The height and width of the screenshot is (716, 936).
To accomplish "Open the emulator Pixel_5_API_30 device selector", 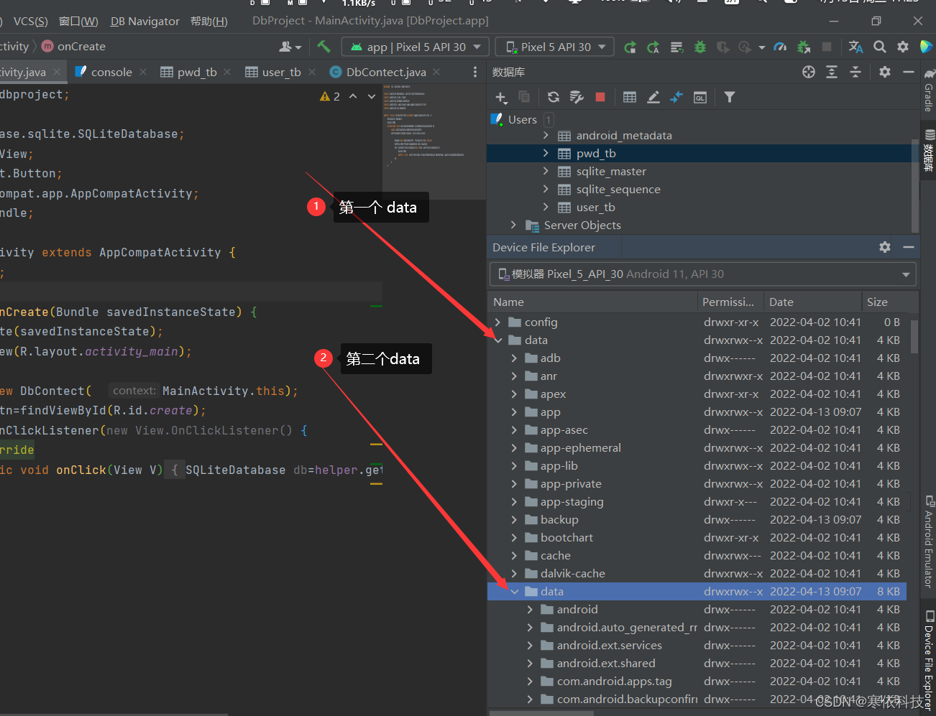I will pyautogui.click(x=703, y=274).
